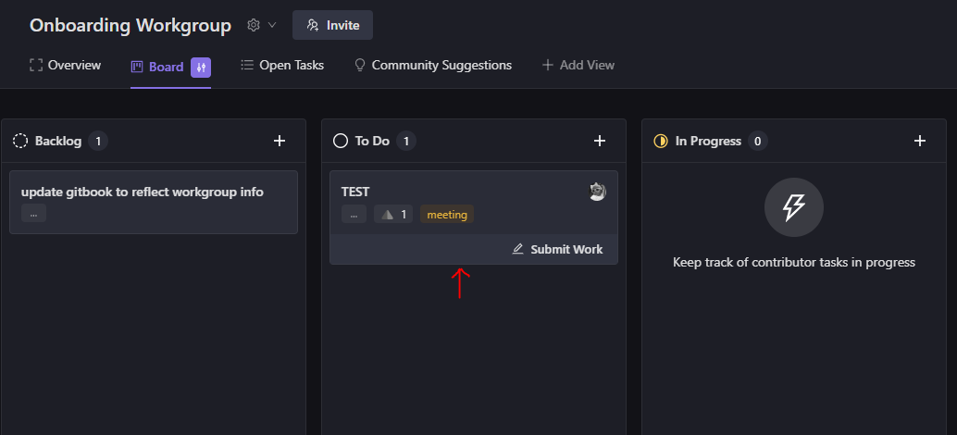This screenshot has width=957, height=435.
Task: Select the meeting tag on TEST card
Action: (447, 214)
